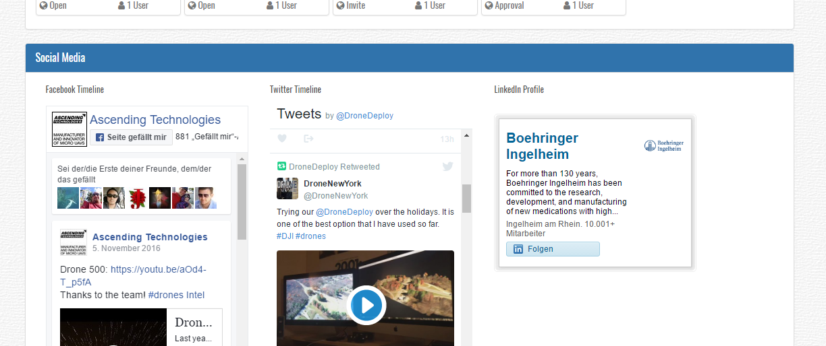This screenshot has height=346, width=826.
Task: Open the #DJI hashtag in tweet
Action: click(285, 236)
